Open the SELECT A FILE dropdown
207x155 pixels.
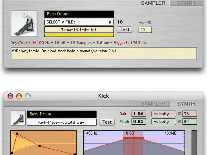79,22
